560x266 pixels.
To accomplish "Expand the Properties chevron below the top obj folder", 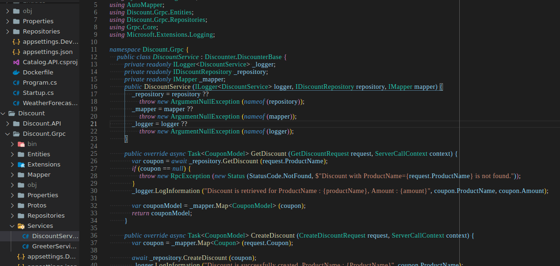I will pyautogui.click(x=8, y=21).
